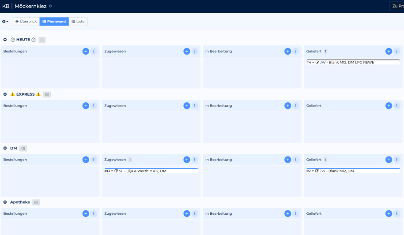Viewport: 404px width, 235px height.
Task: Open dropdown arrow on card #13
Action: [112, 171]
